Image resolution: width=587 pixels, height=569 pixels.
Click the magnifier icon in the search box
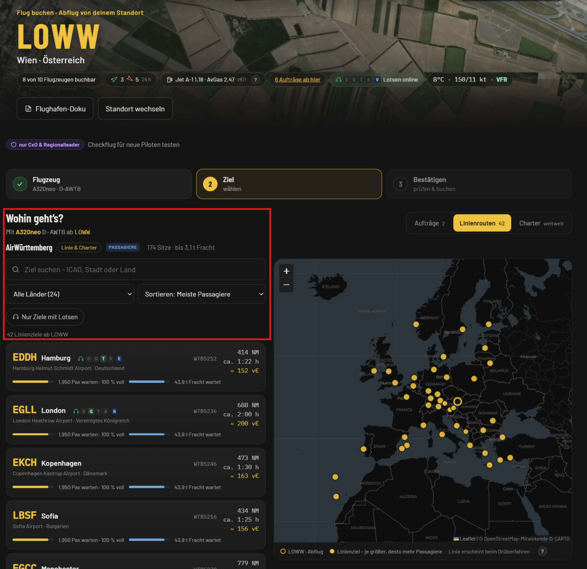[x=16, y=269]
